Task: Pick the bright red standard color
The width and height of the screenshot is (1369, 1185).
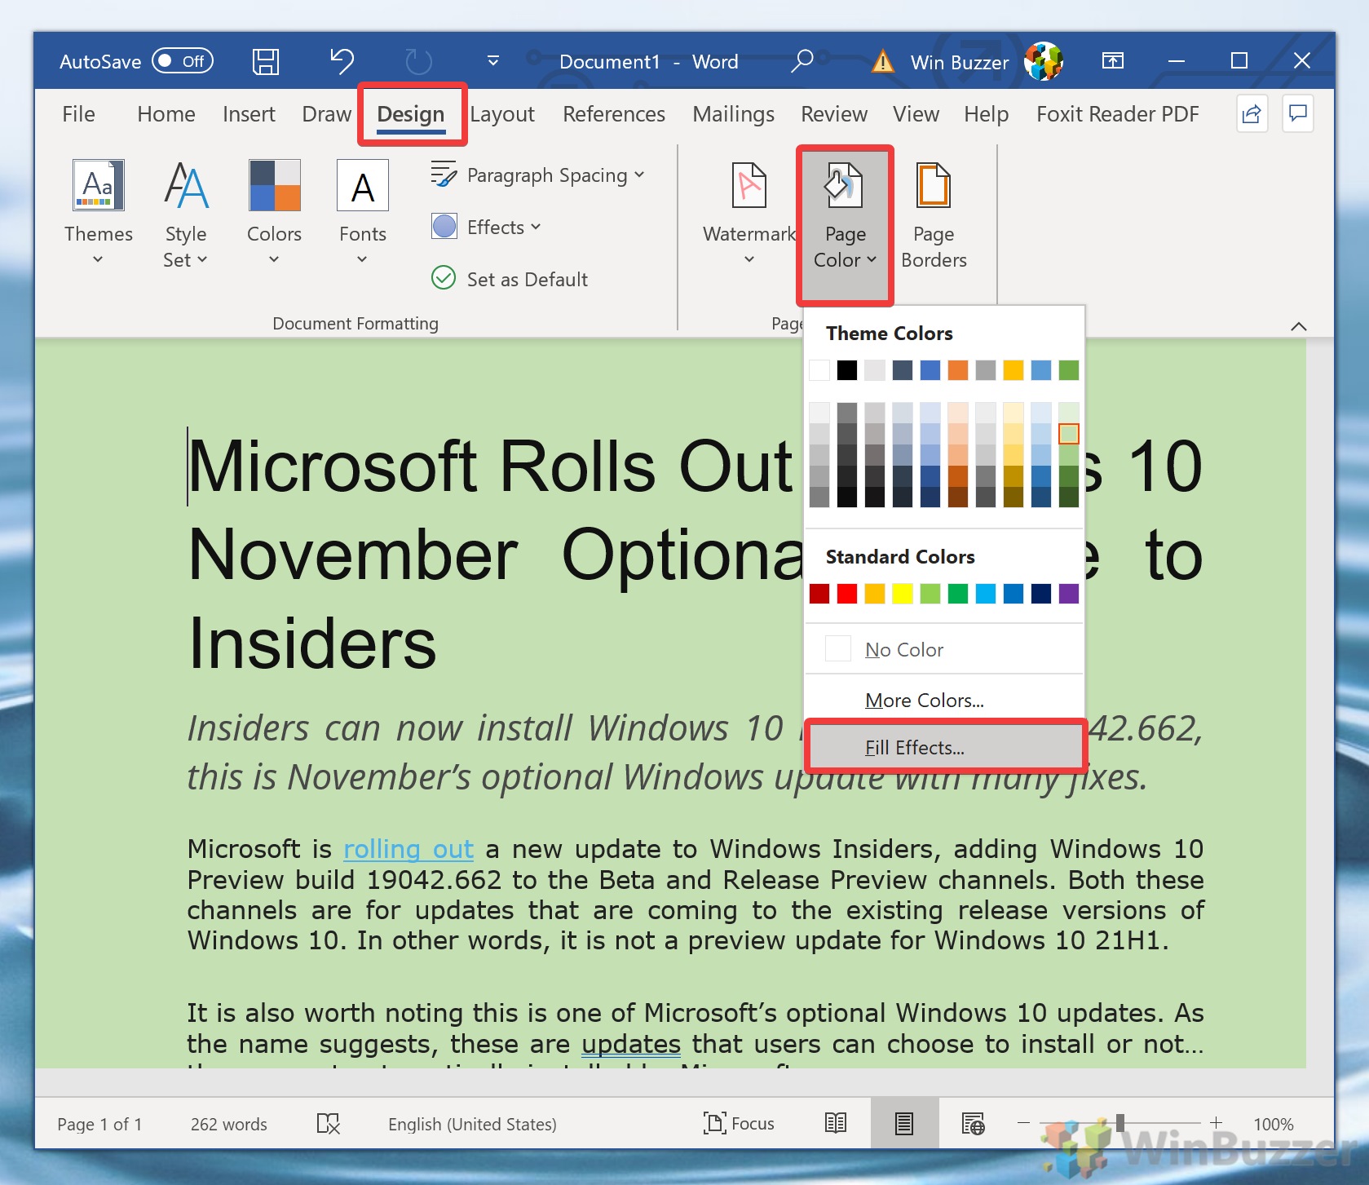Action: click(x=847, y=594)
